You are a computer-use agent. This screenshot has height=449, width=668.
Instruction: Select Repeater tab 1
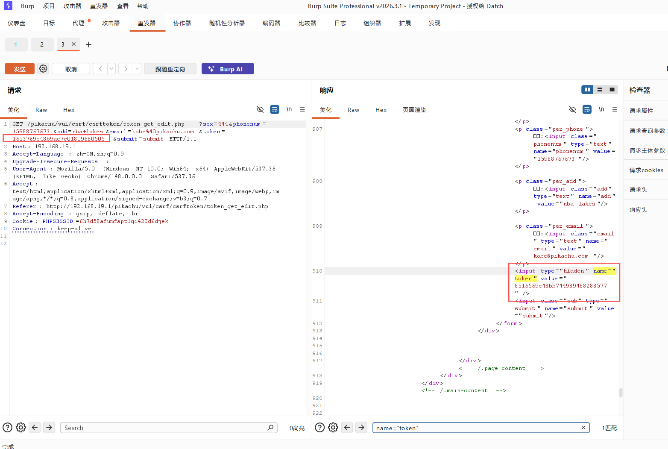click(x=16, y=44)
